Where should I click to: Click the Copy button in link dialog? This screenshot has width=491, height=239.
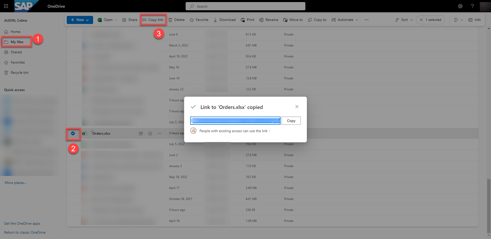click(x=291, y=121)
